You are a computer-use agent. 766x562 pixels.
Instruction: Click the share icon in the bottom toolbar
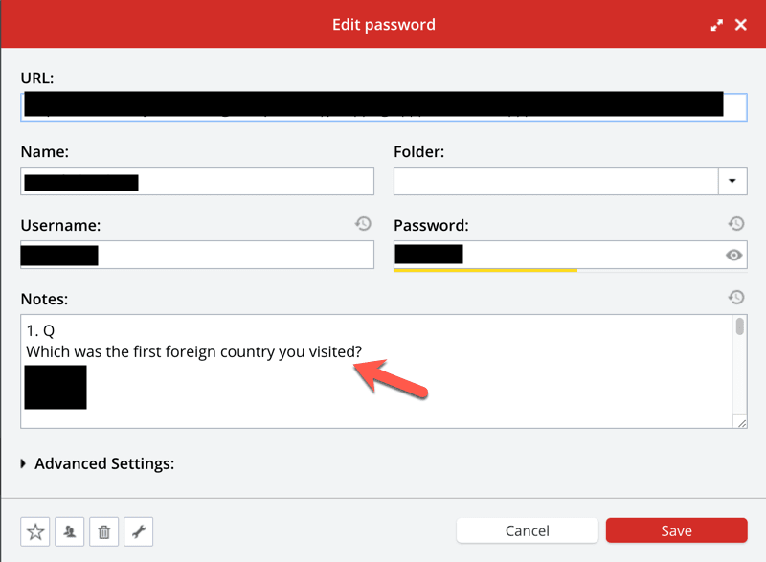click(x=70, y=531)
